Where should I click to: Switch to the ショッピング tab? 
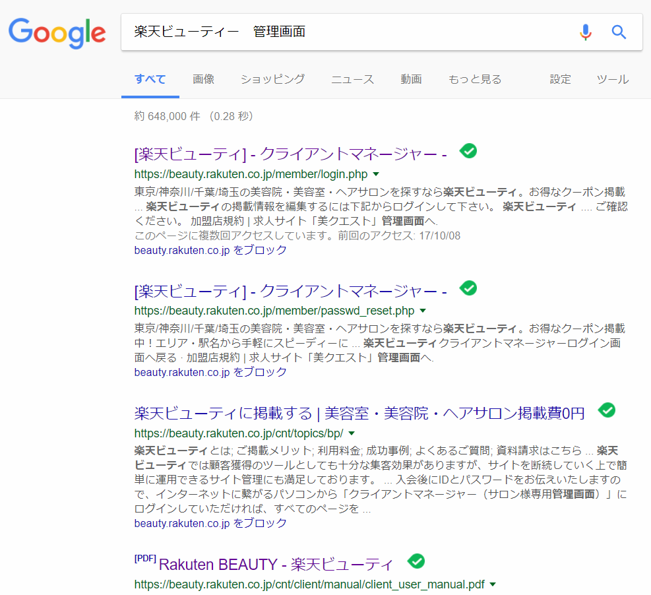point(273,79)
